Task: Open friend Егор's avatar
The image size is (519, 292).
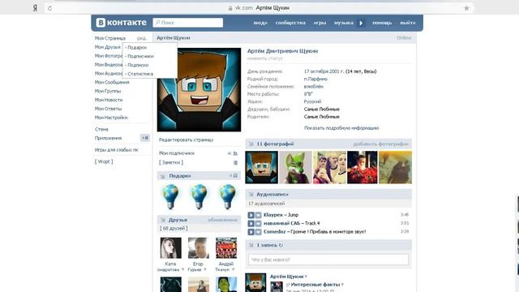Action: (x=198, y=248)
